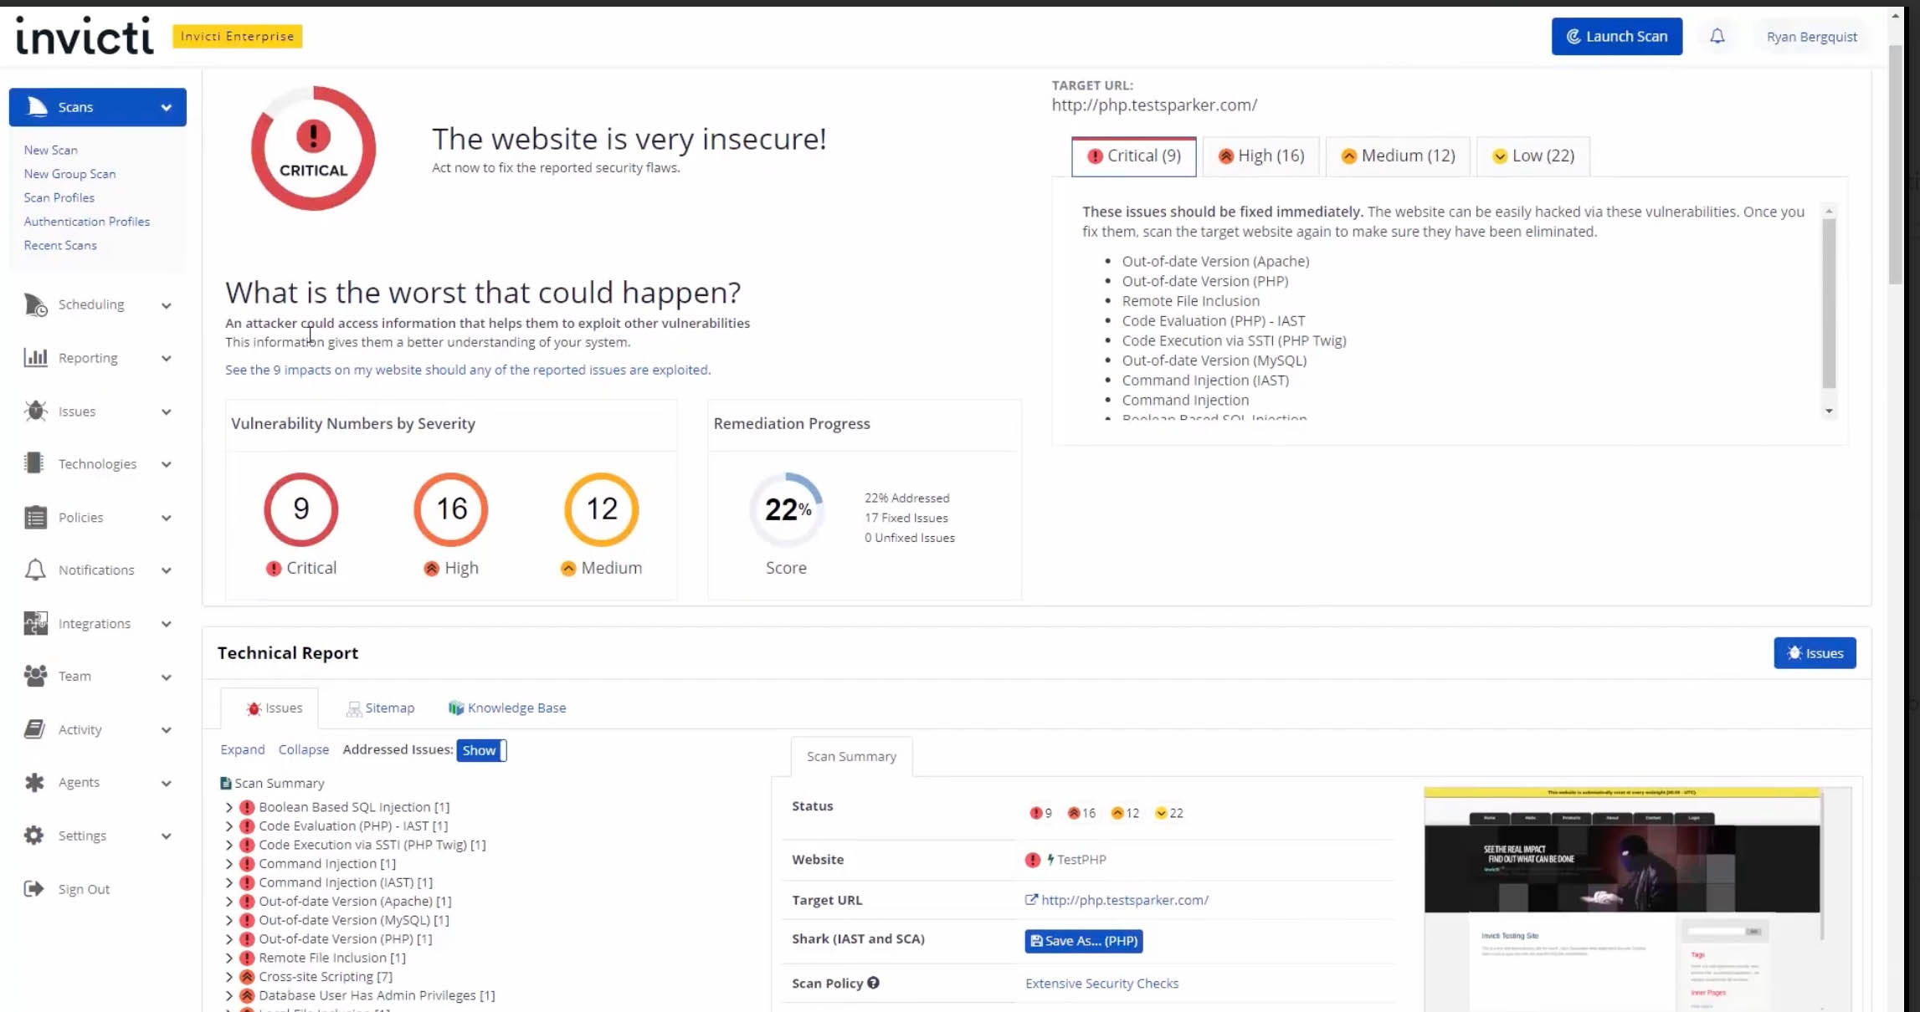
Task: Select the Scan Summary tab
Action: coord(851,756)
